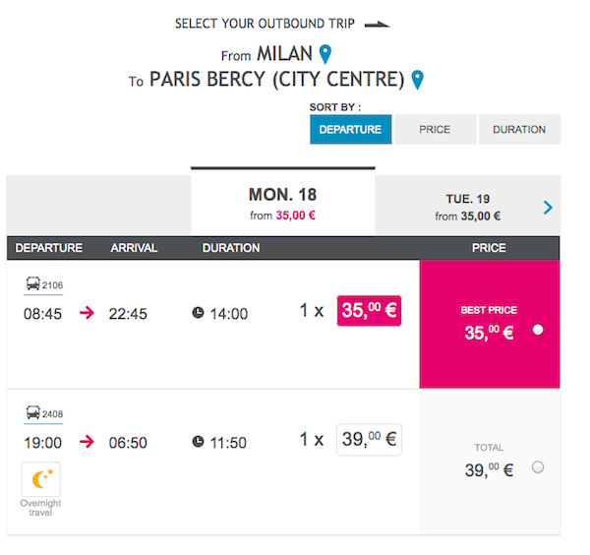Click the Overnight travel moon icon

click(x=41, y=479)
